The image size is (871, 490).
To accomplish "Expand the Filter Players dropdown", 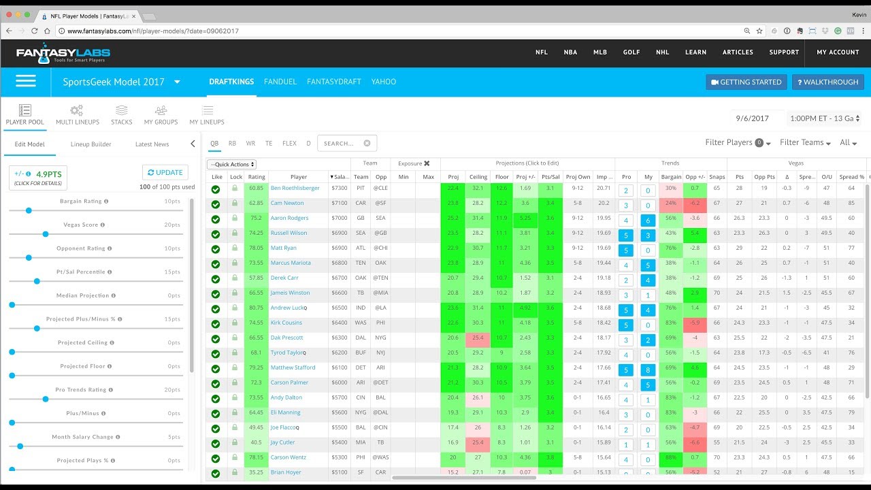I will pos(738,143).
